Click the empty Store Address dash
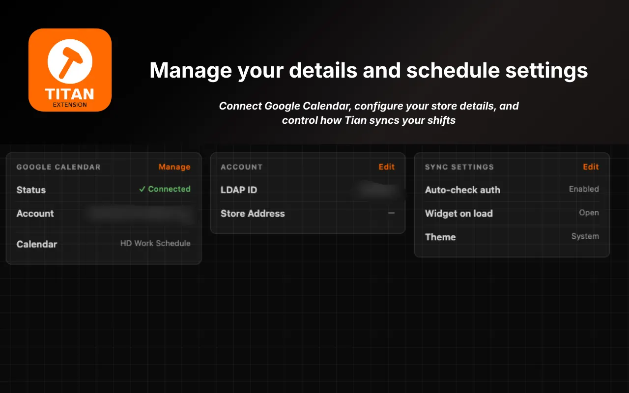 click(x=392, y=213)
